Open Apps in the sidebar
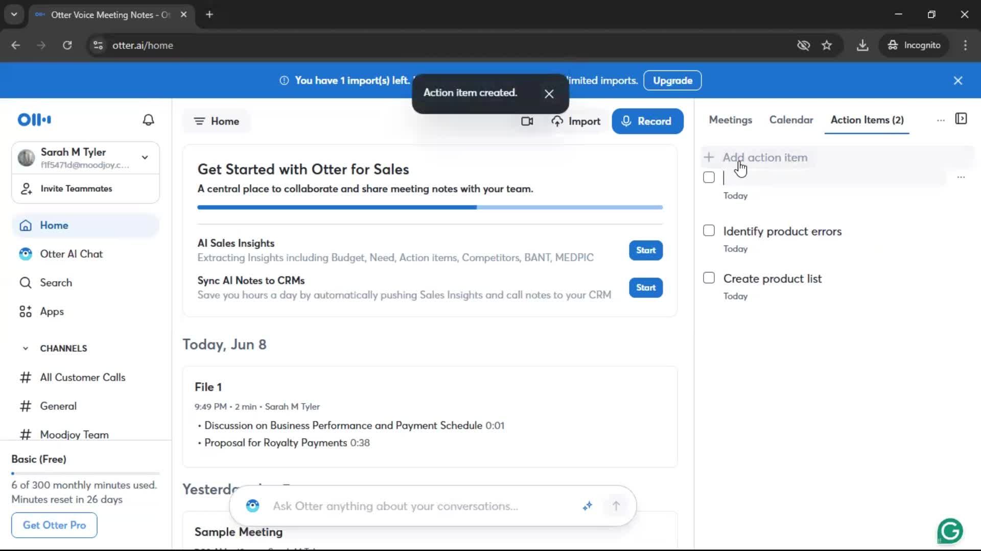981x551 pixels. [x=85, y=311]
